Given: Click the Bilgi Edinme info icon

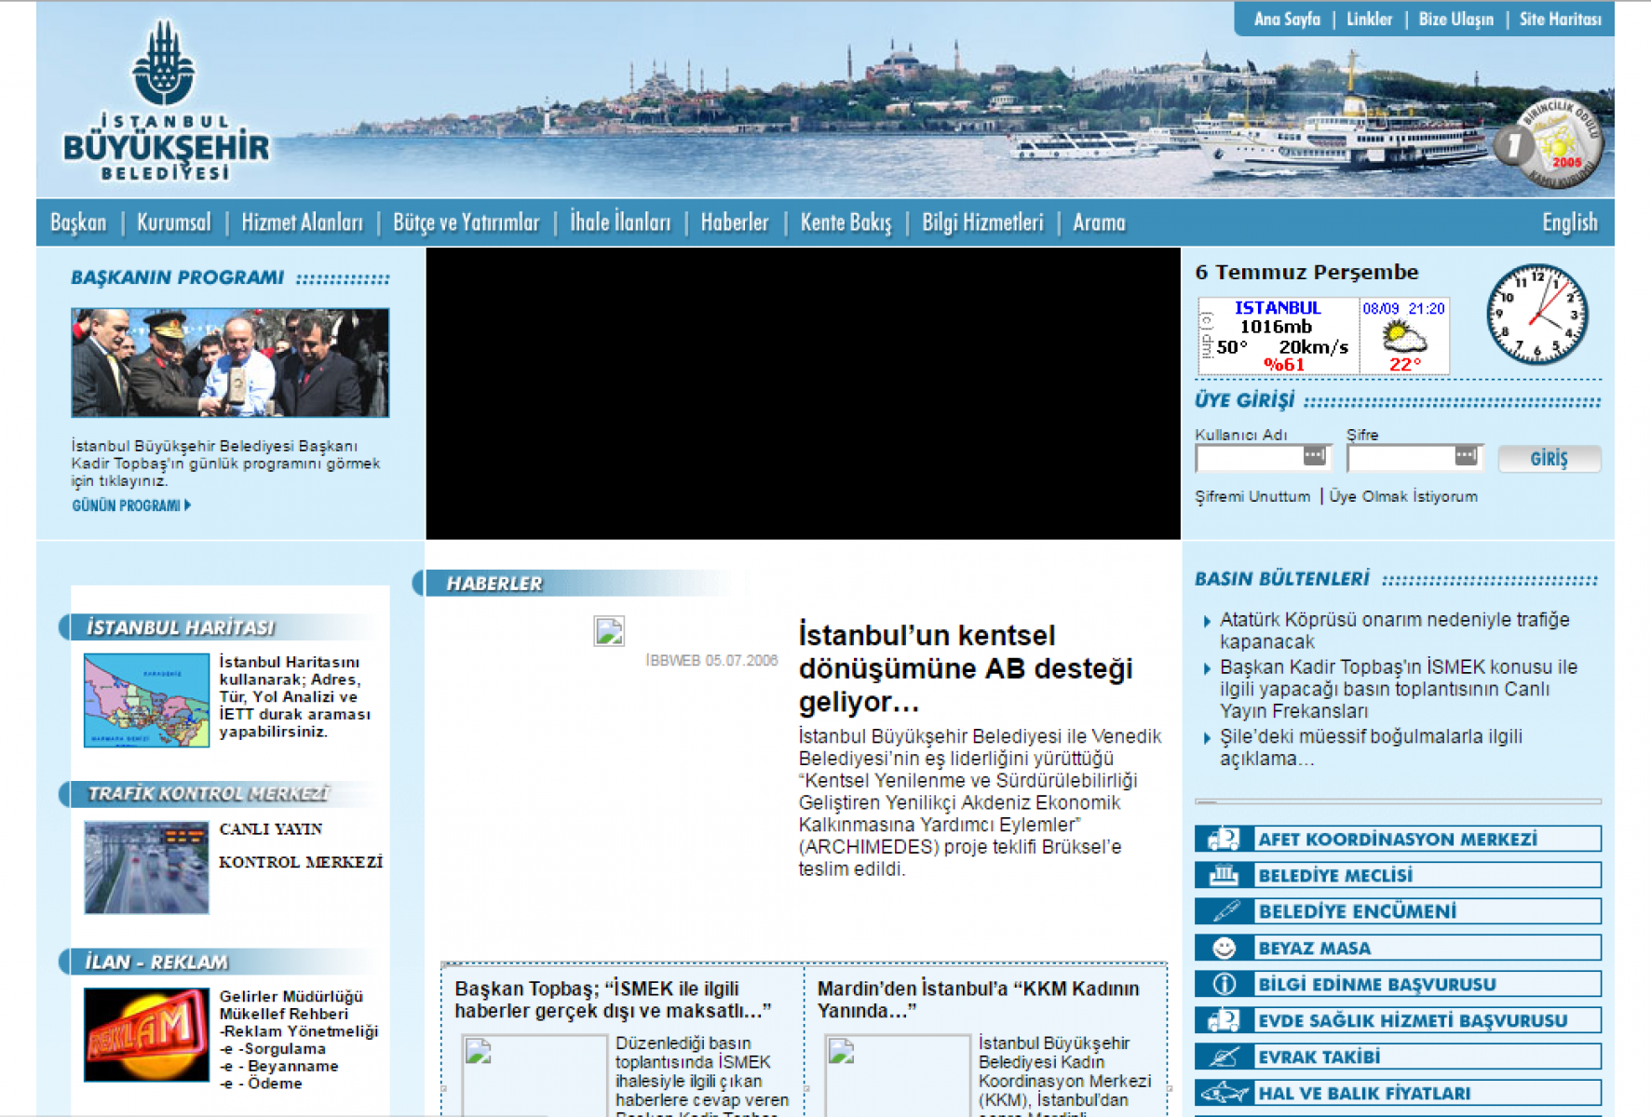Looking at the screenshot, I should tap(1224, 984).
